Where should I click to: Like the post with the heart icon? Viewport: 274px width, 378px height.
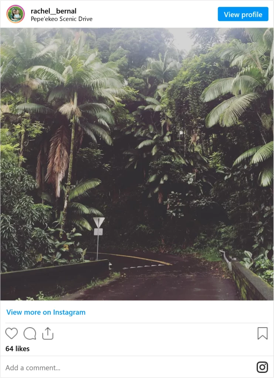pos(11,333)
